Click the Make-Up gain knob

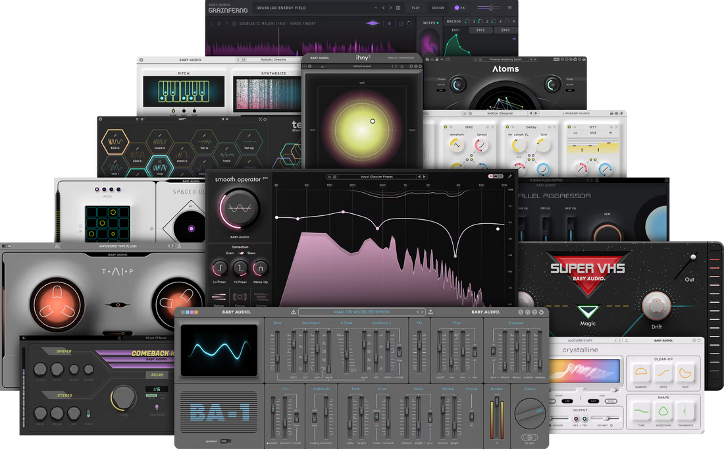pos(261,268)
